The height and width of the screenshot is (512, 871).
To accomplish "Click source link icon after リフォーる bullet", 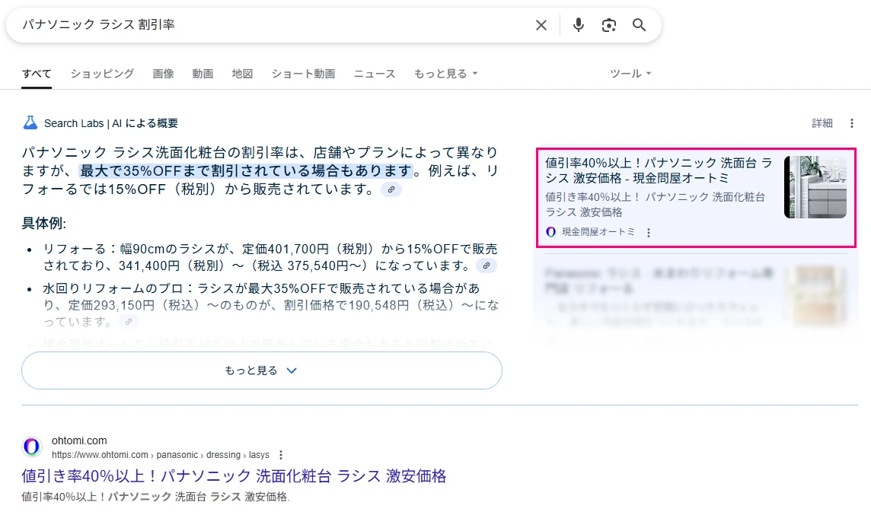I will click(x=486, y=266).
